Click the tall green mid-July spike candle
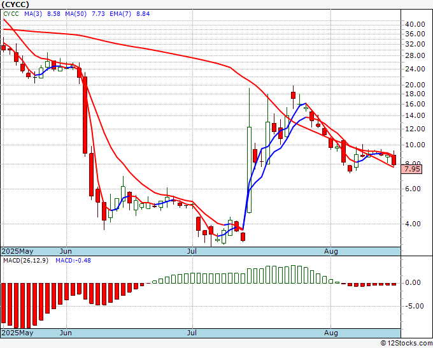The image size is (433, 348). 250,170
